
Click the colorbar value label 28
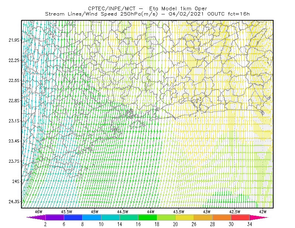coord(213,224)
